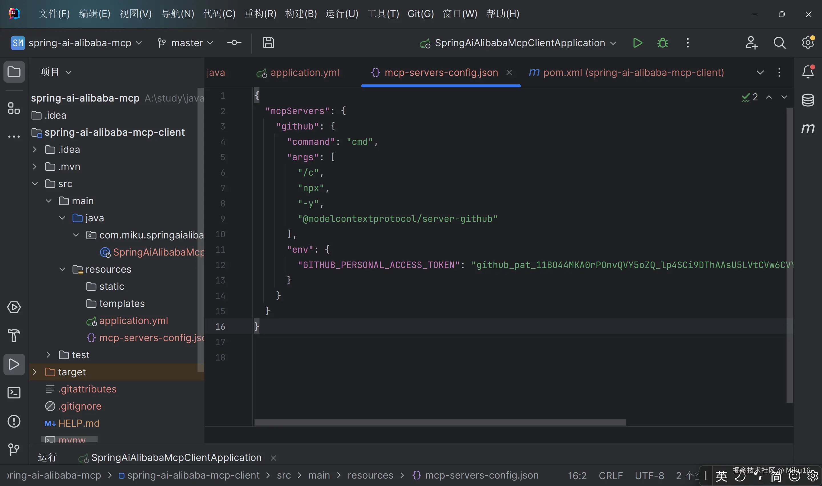
Task: Toggle the Project folder tool window
Action: click(14, 72)
